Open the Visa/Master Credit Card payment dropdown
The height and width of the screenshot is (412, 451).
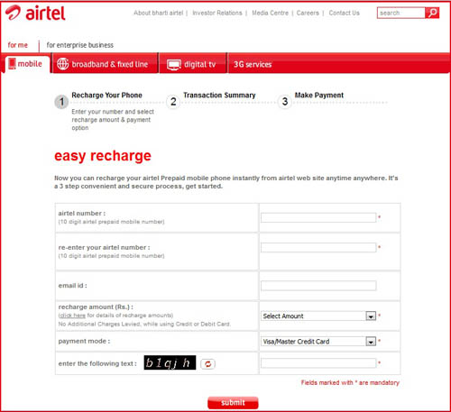point(318,342)
